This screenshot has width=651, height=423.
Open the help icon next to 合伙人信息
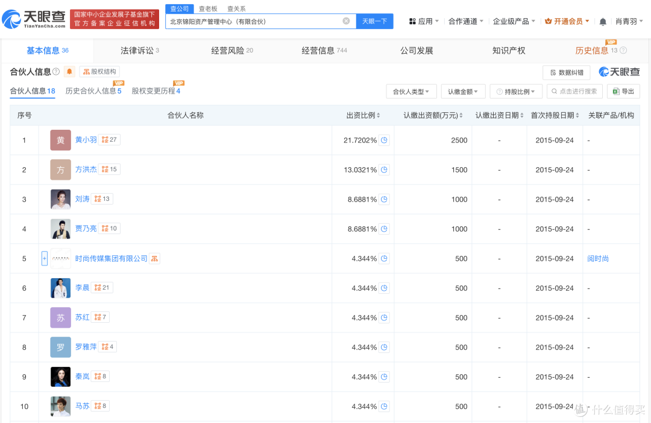point(56,71)
